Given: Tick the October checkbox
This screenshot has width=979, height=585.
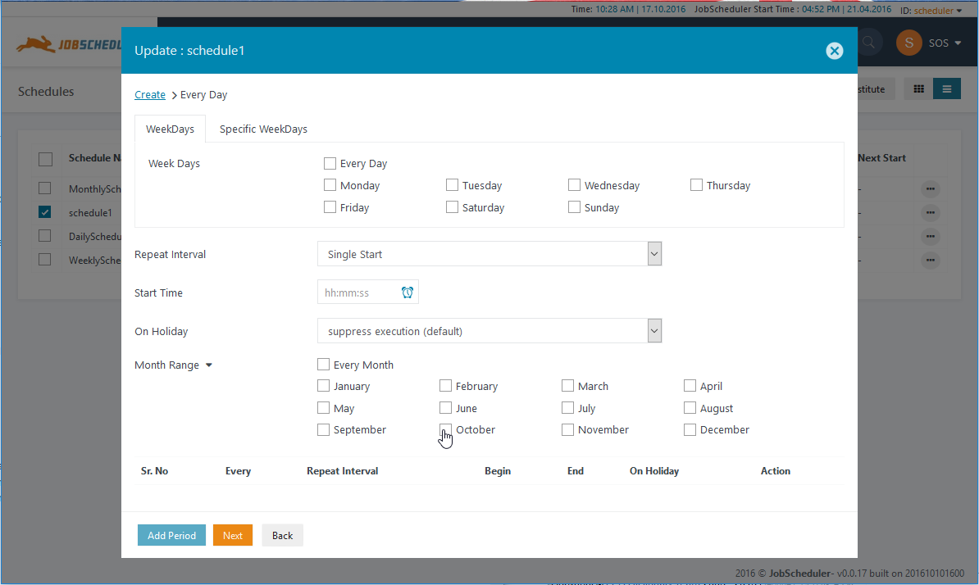Looking at the screenshot, I should [445, 429].
